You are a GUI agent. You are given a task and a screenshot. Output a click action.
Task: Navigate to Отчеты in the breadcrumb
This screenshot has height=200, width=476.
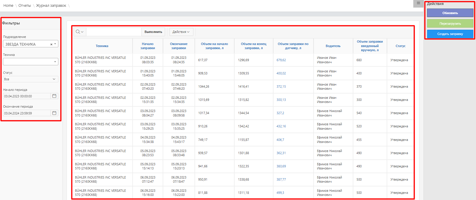[24, 6]
